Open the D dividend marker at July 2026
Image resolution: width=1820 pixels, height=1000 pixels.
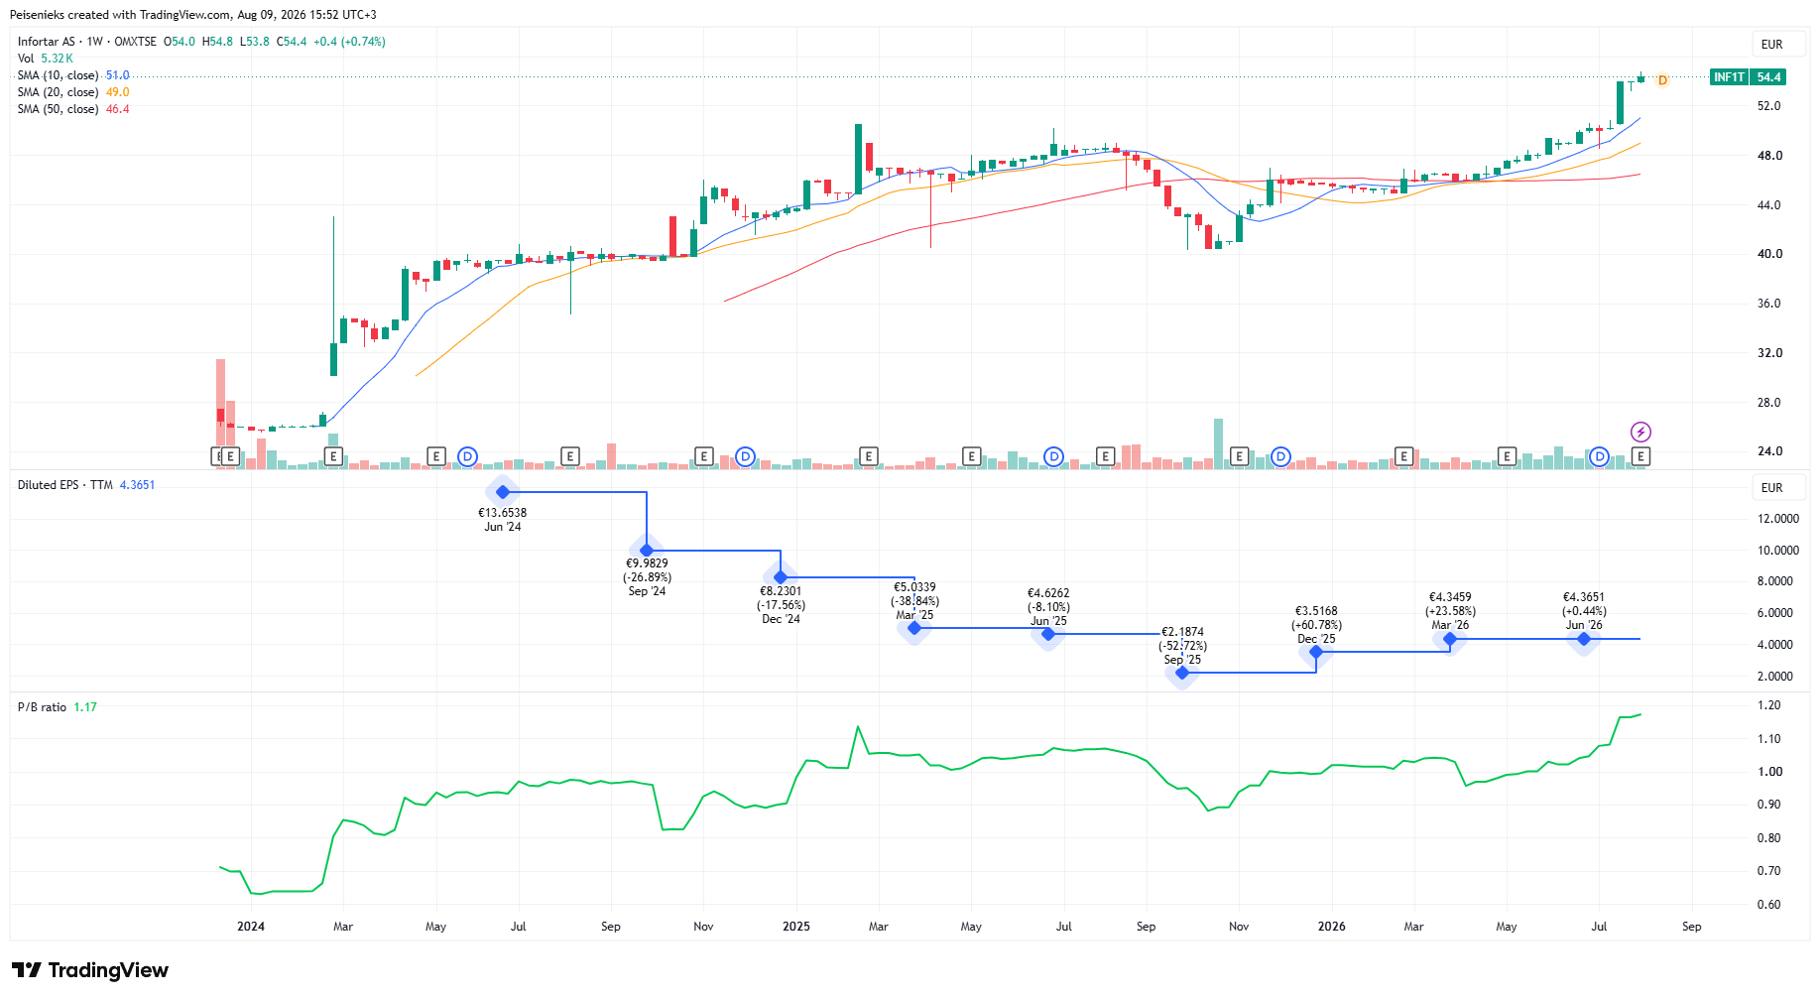[x=1599, y=456]
